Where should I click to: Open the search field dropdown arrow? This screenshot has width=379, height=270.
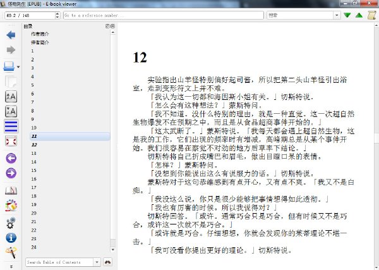click(337, 15)
